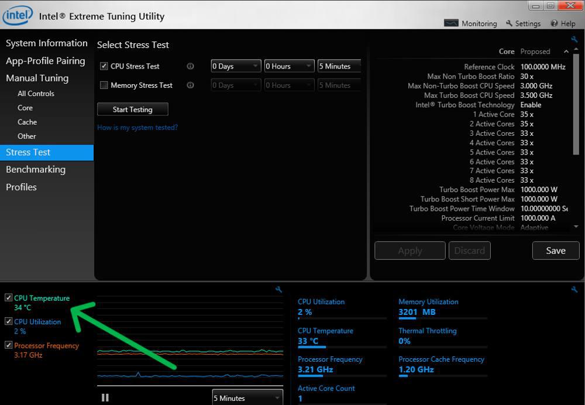Click wrench icon above the monitoring graph
585x405 pixels.
coord(278,289)
